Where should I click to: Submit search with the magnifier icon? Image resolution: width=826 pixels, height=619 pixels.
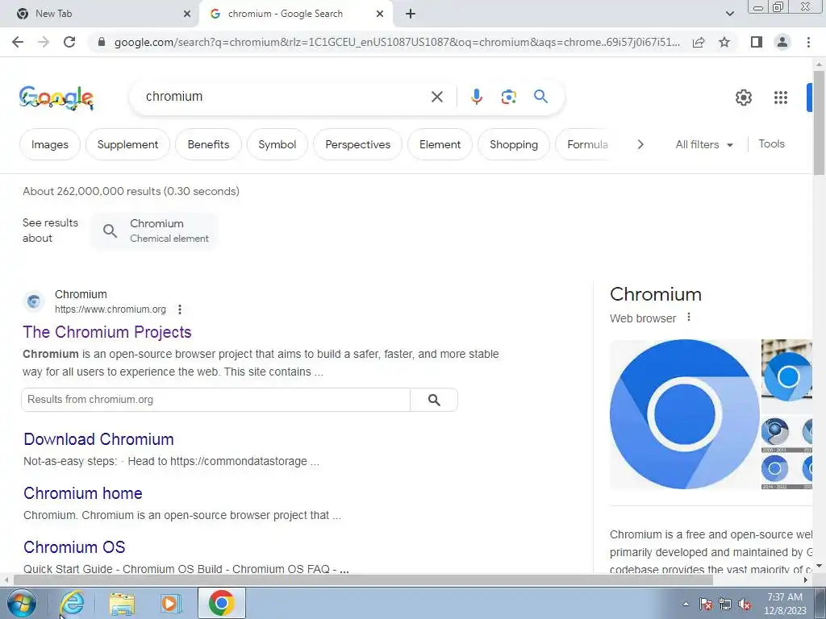pos(540,97)
